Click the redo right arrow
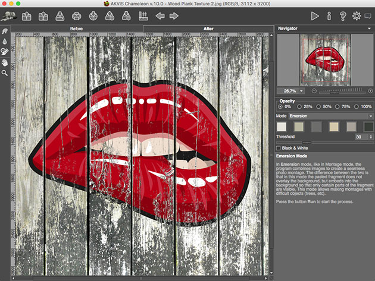The image size is (375, 281). (x=174, y=16)
